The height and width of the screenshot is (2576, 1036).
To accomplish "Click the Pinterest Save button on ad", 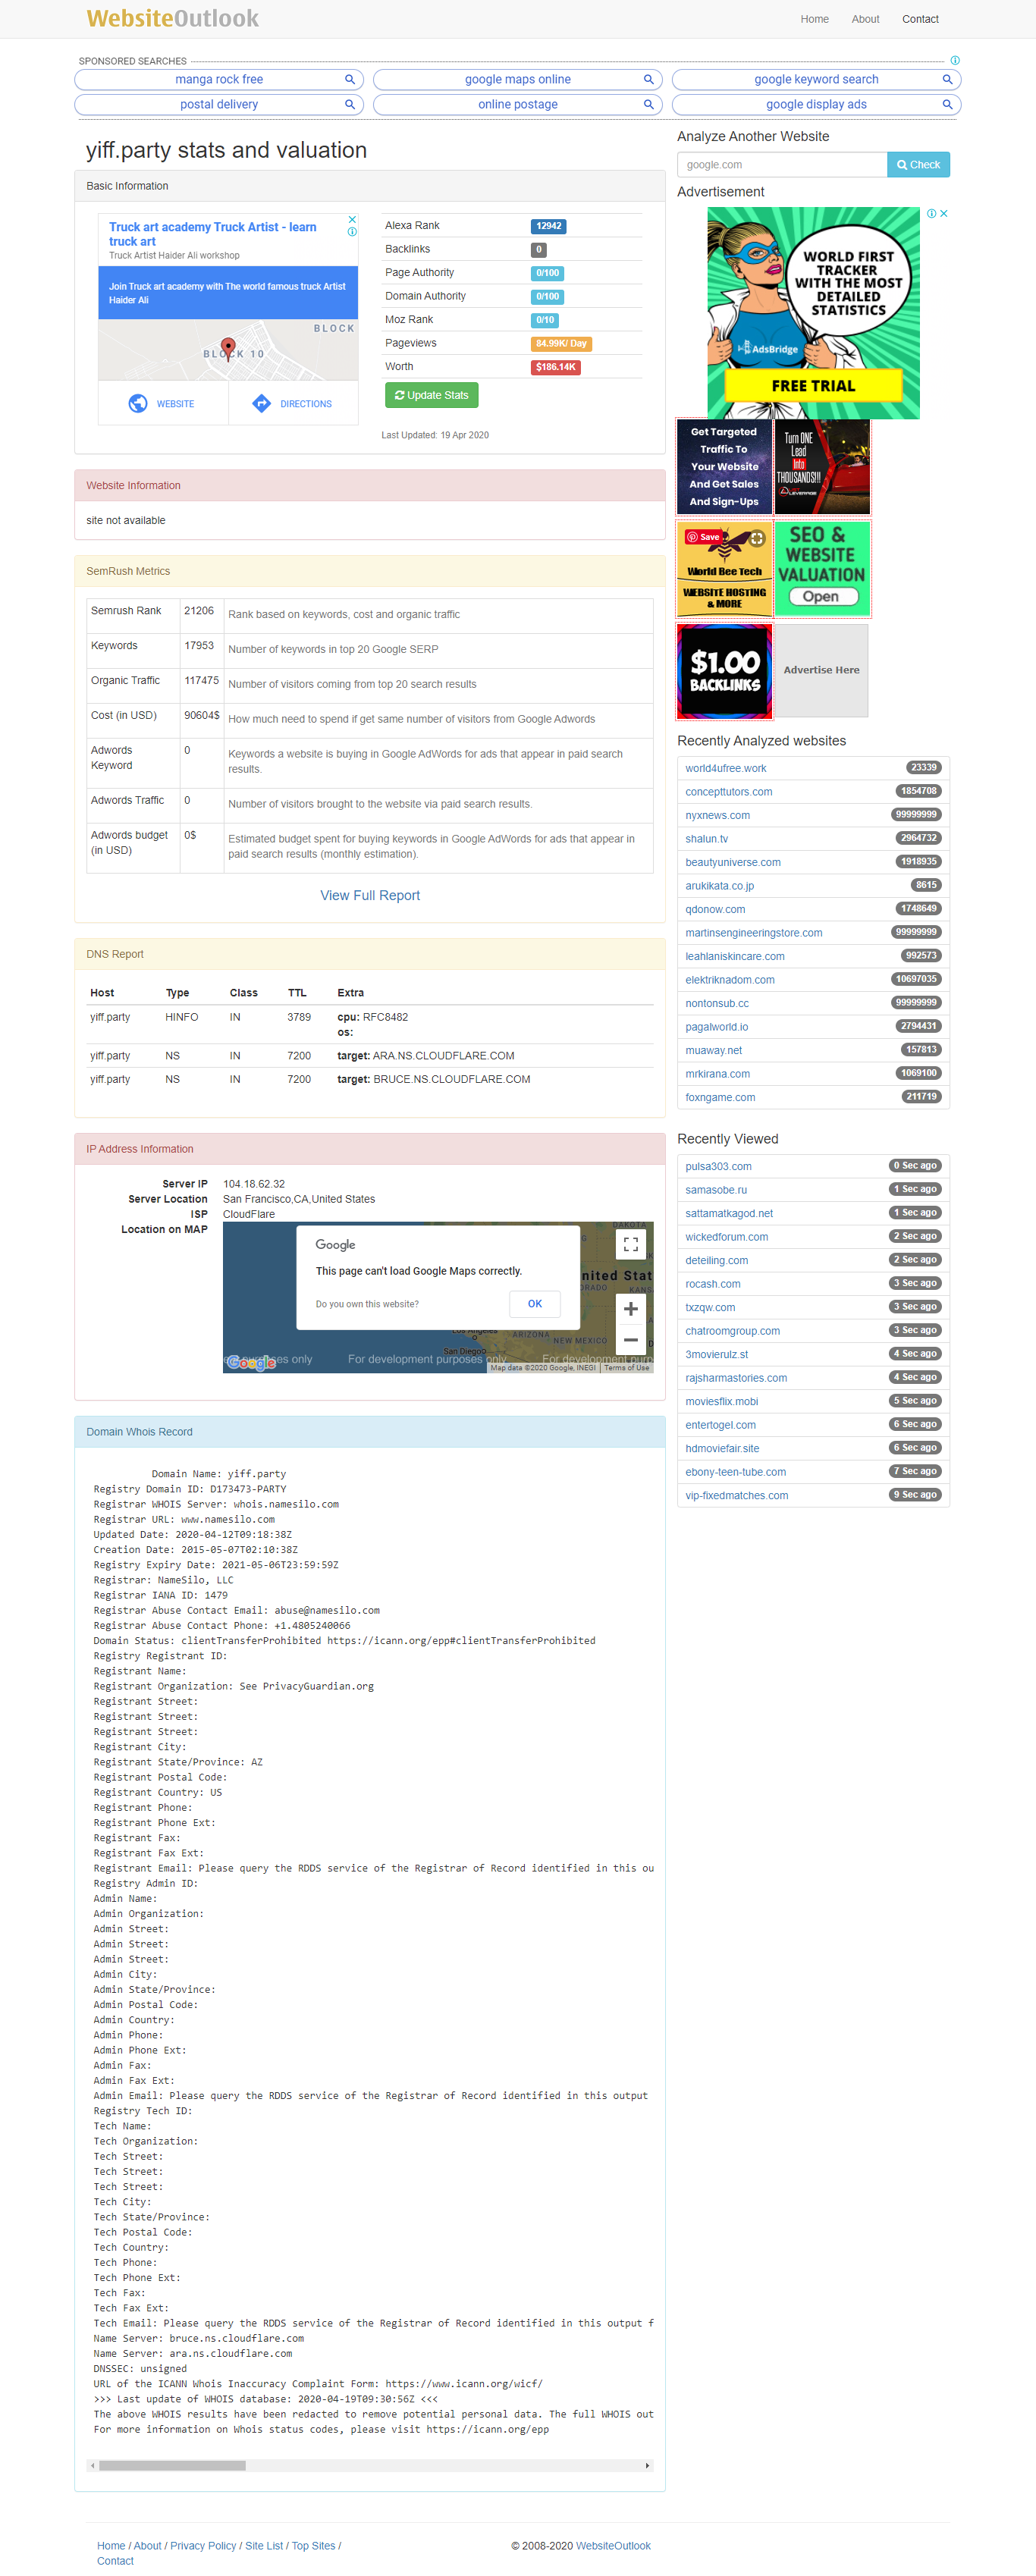I will coord(704,537).
